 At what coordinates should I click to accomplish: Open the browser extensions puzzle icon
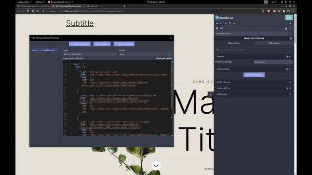pyautogui.click(x=284, y=11)
